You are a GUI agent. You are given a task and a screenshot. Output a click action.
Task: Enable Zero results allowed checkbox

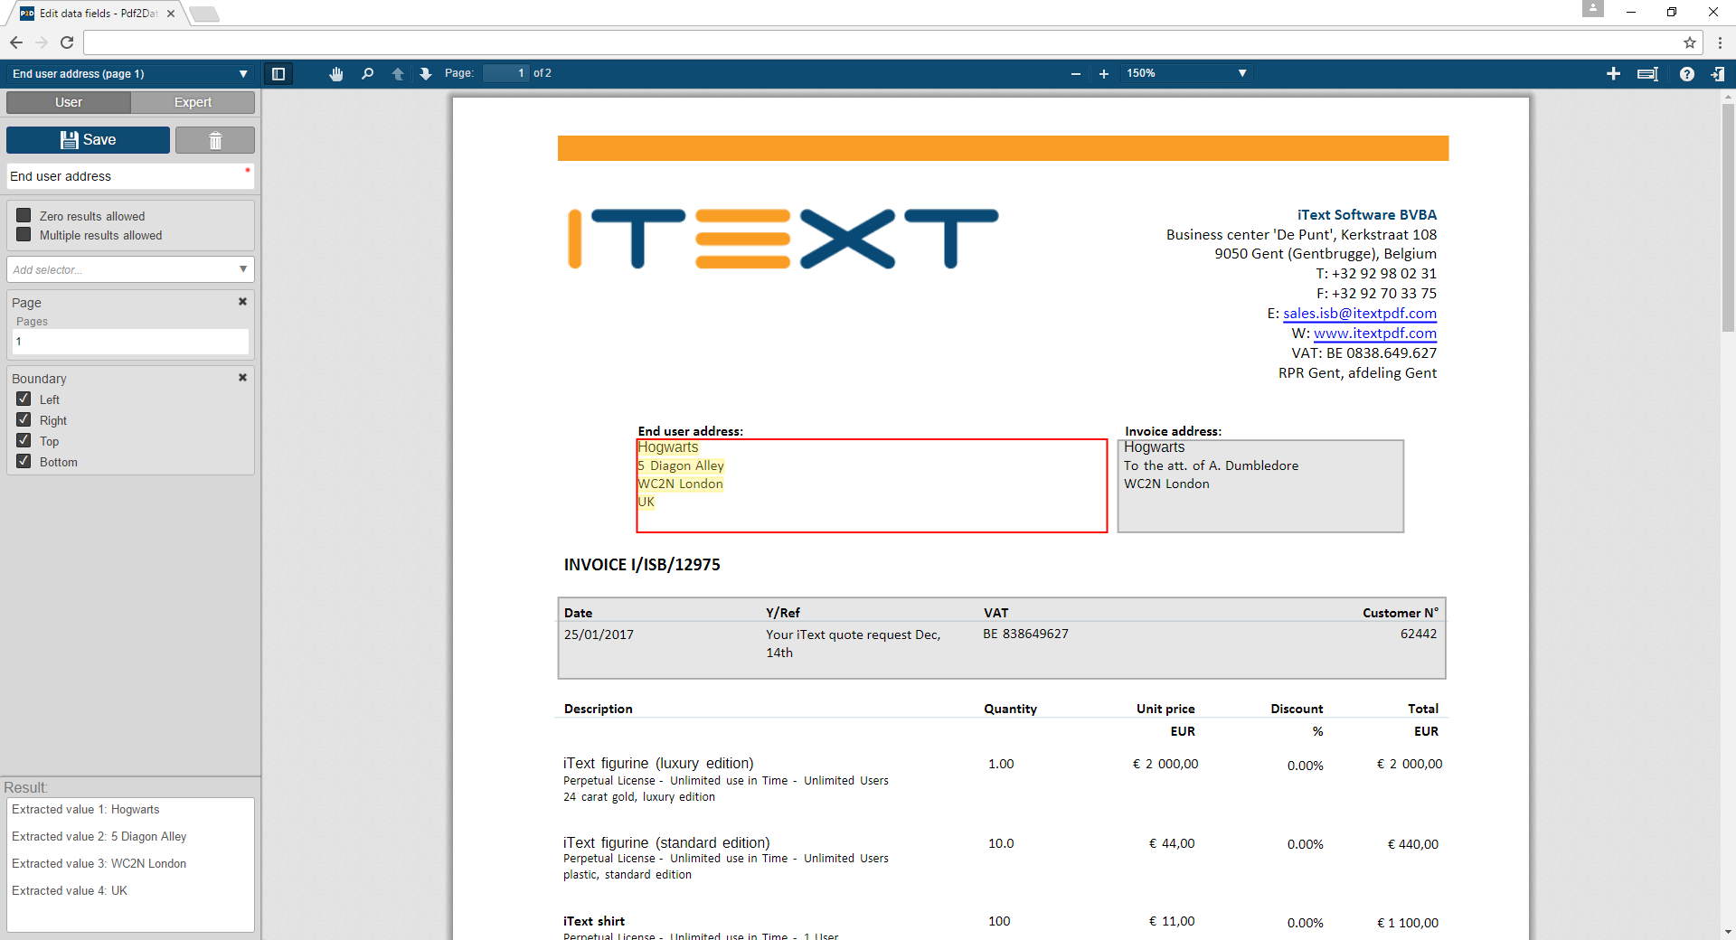[24, 216]
